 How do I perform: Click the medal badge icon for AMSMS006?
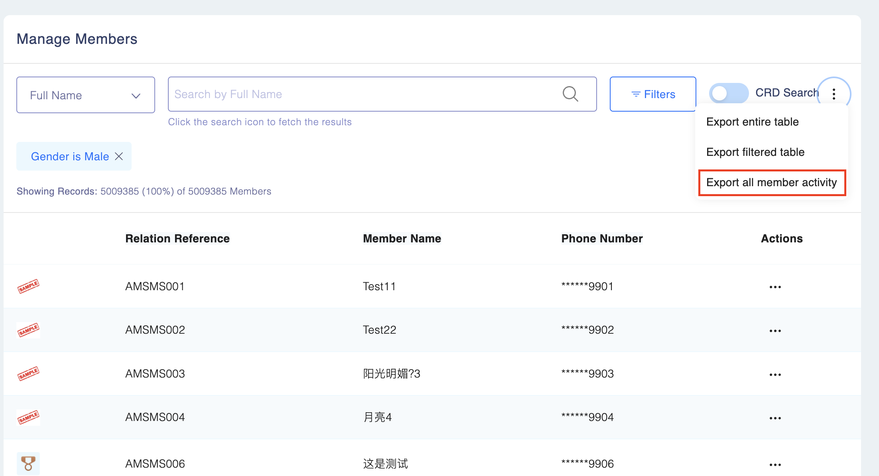(28, 463)
